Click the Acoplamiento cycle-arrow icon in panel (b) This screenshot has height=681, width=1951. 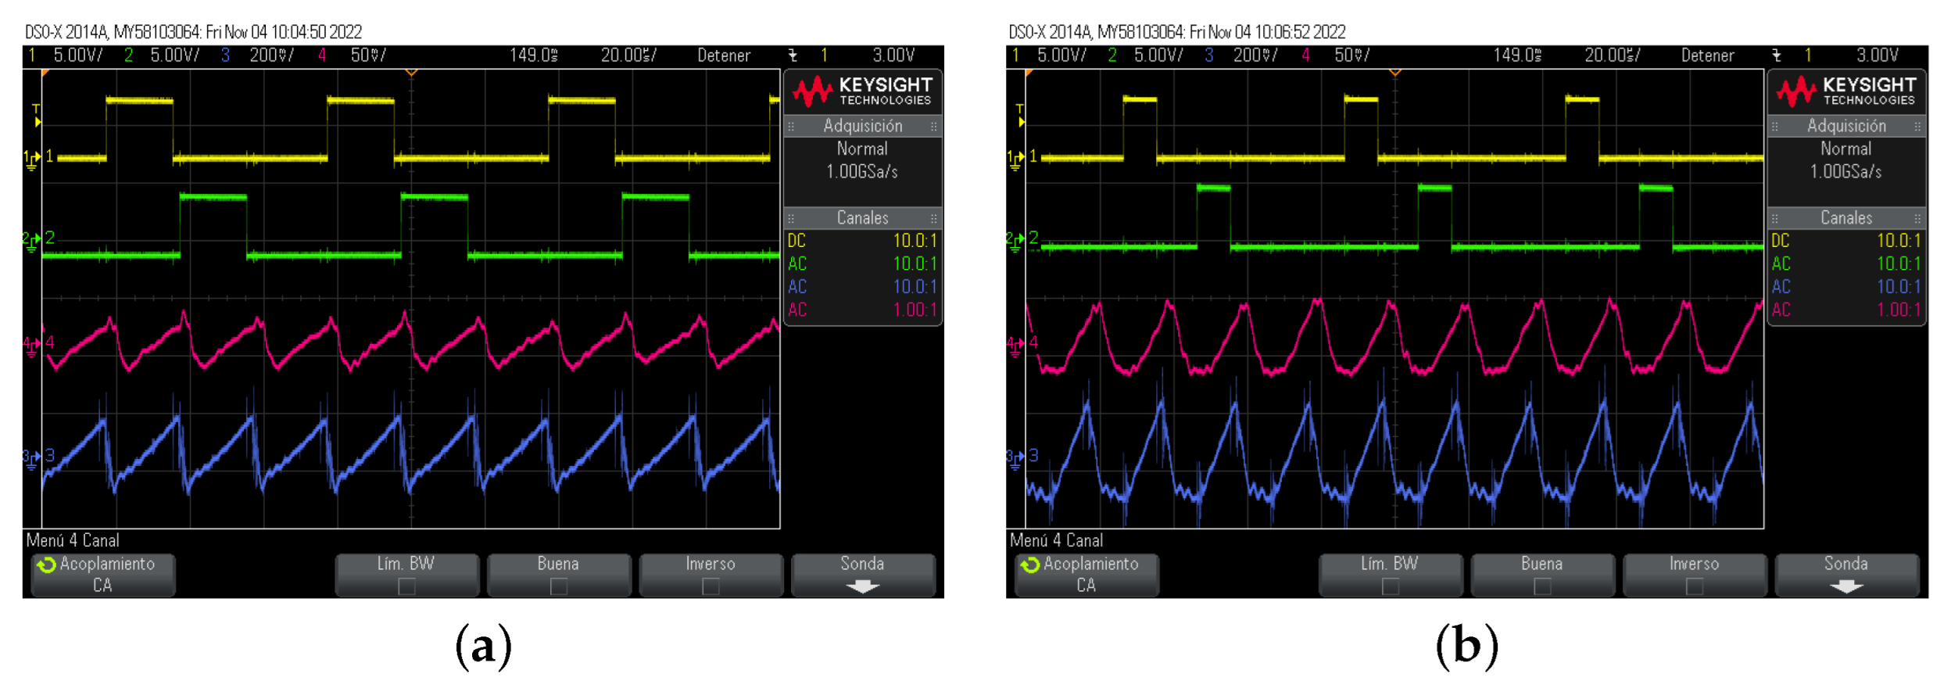click(x=1030, y=565)
